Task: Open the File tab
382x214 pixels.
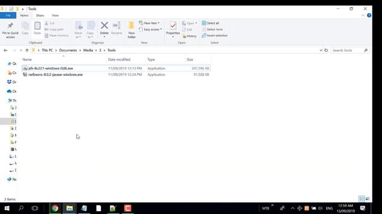Action: (x=8, y=15)
